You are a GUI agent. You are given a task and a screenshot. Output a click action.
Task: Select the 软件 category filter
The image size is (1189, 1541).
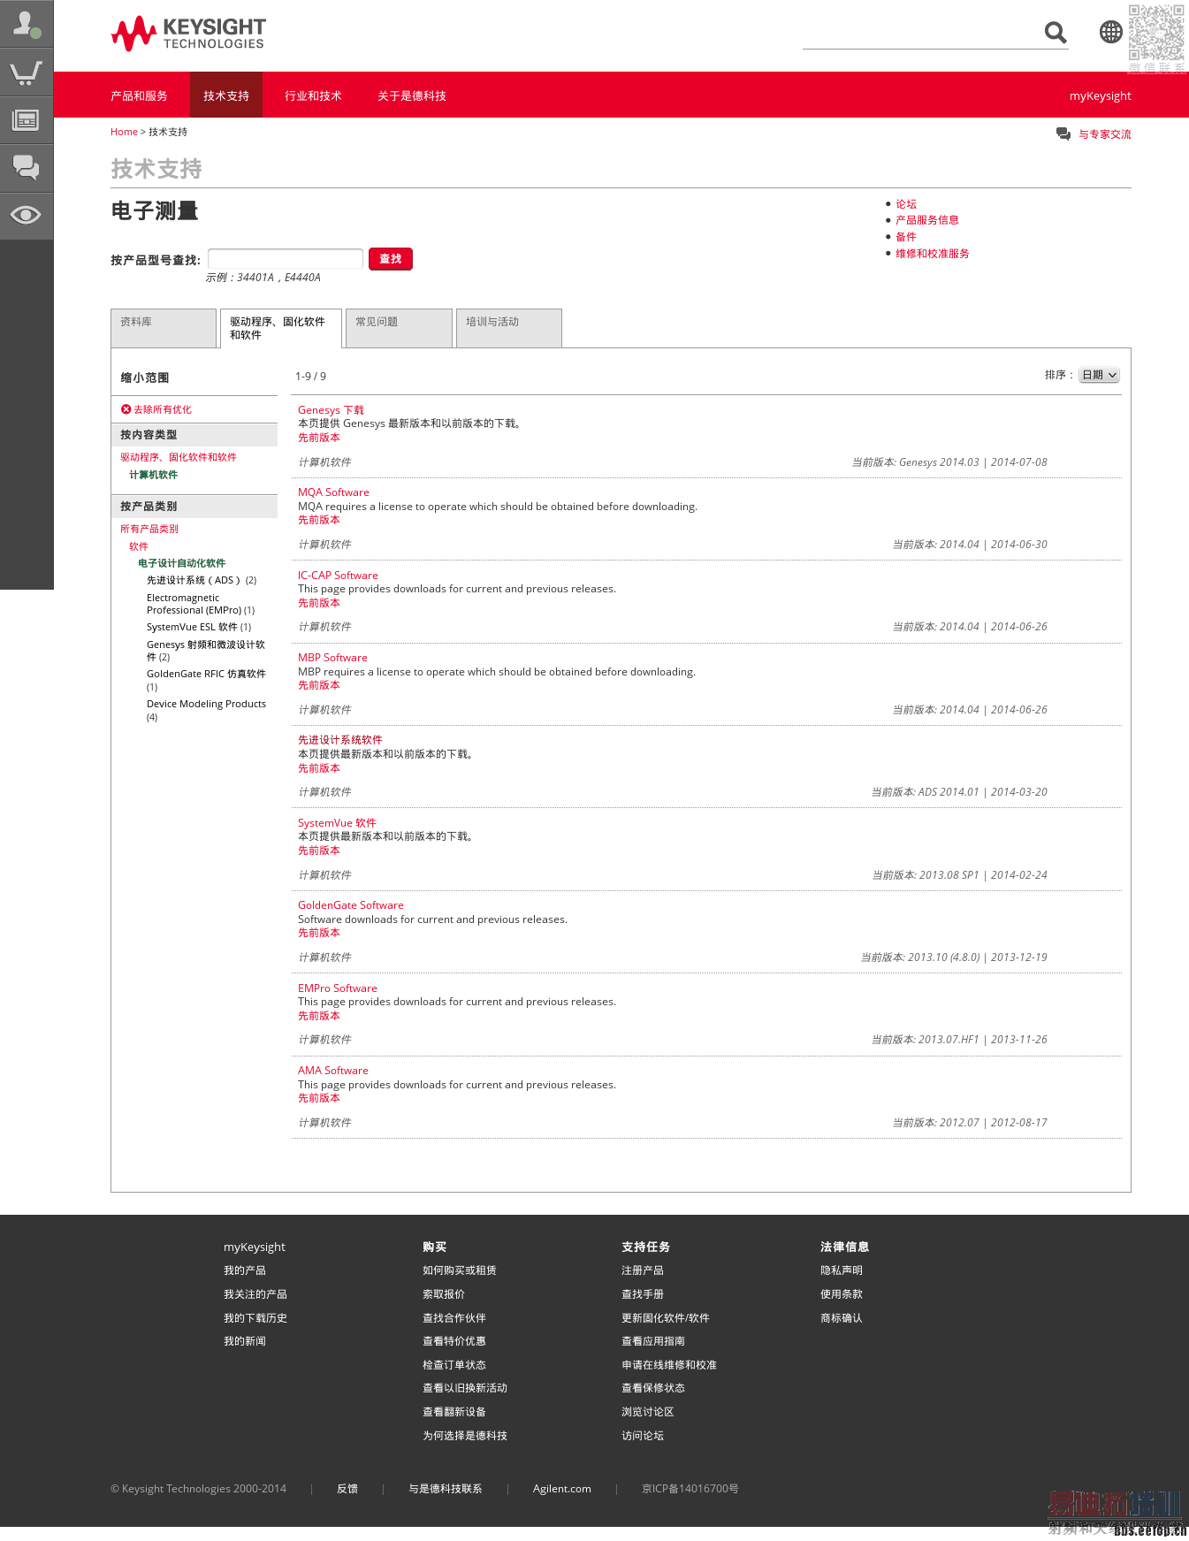click(x=139, y=546)
